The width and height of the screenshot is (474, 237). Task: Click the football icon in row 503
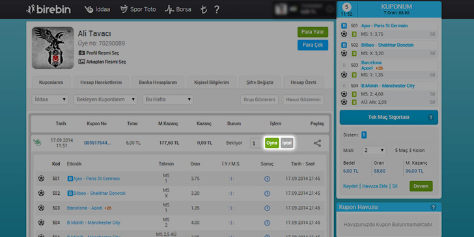[42, 208]
